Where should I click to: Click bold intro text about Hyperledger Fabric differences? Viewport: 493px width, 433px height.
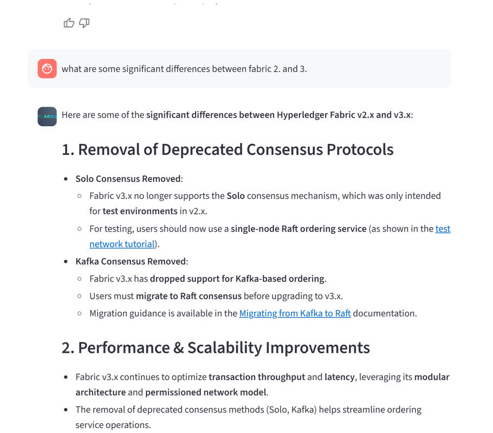click(x=278, y=115)
